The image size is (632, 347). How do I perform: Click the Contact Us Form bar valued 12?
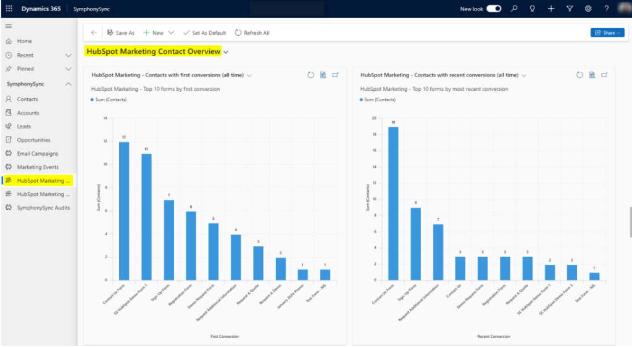(x=124, y=211)
